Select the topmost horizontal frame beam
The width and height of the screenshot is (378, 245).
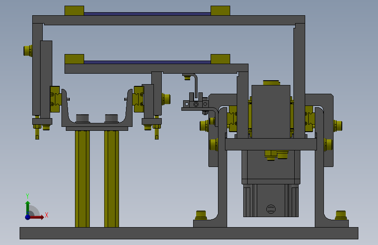tap(169, 20)
